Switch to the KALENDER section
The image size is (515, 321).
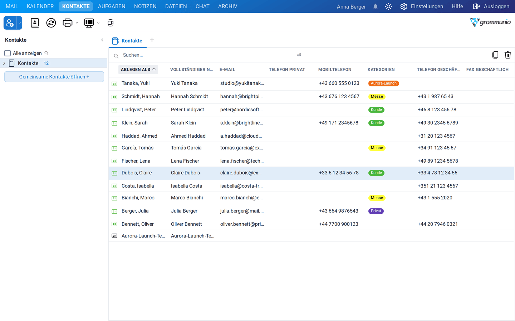point(40,6)
